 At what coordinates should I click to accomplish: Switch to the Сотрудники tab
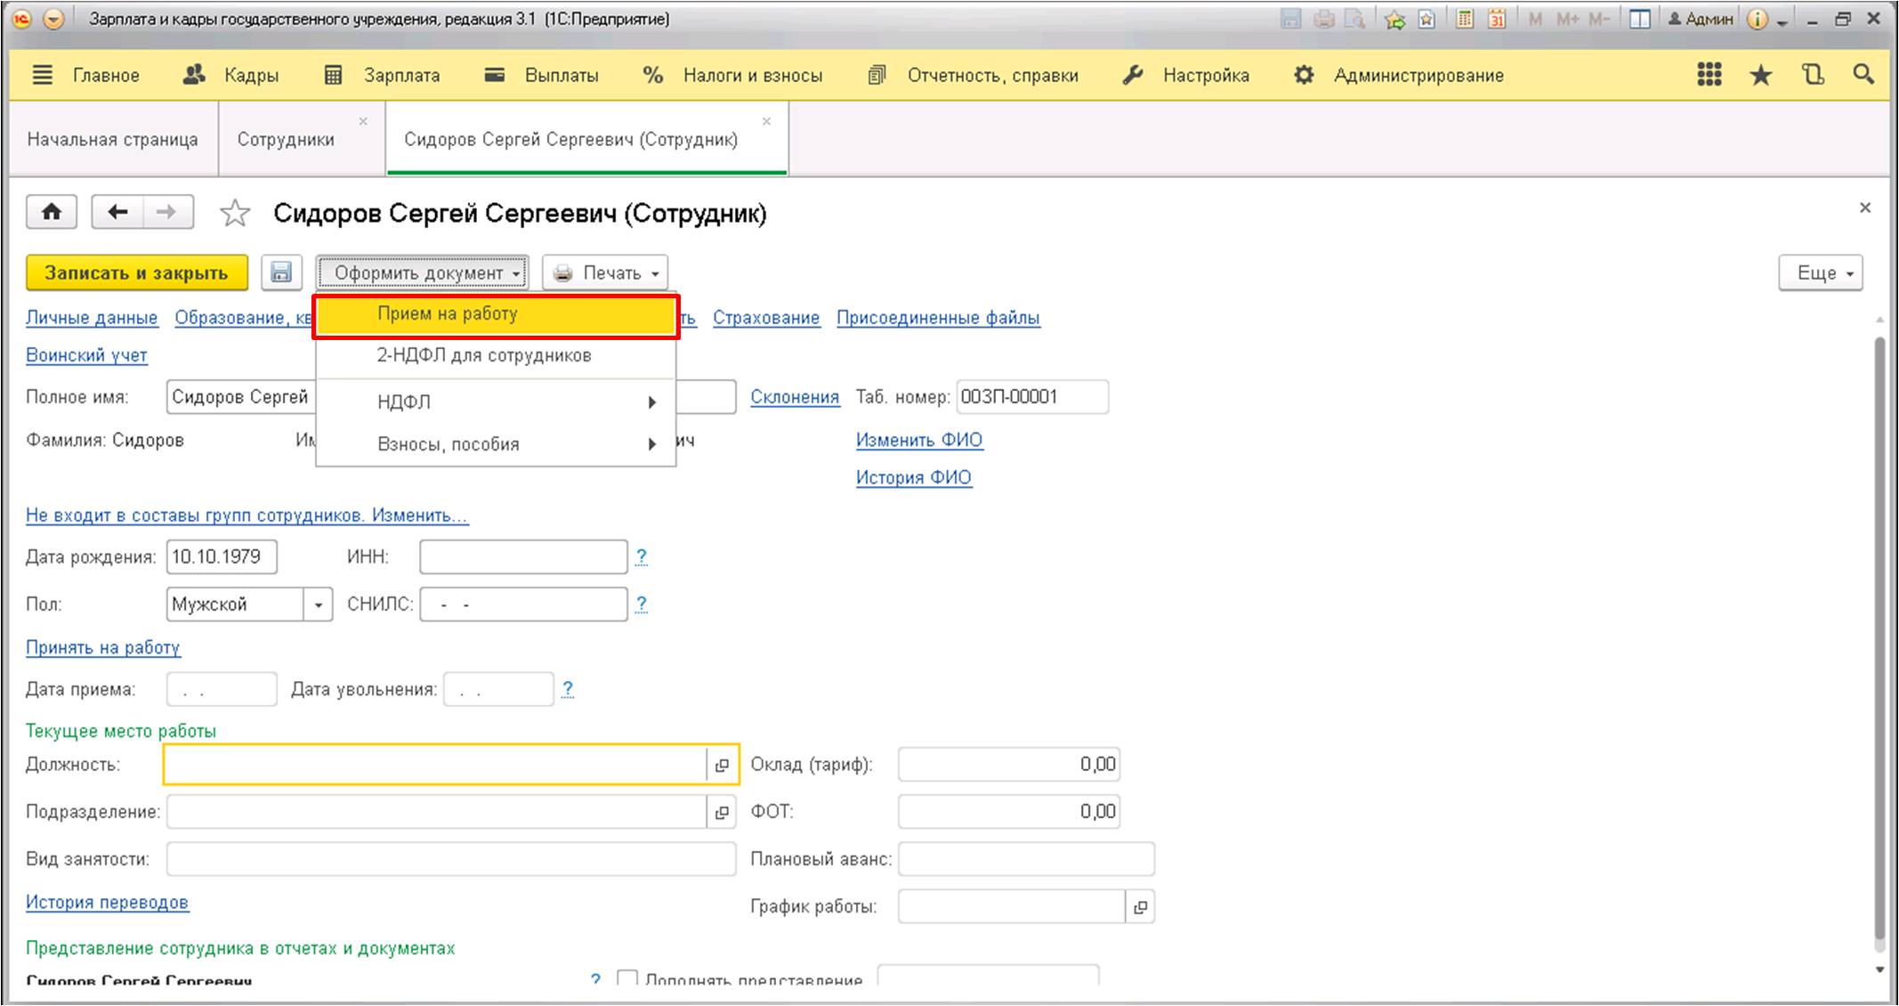[x=286, y=139]
